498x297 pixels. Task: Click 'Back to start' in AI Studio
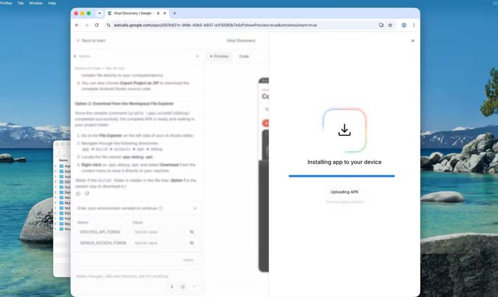coord(91,41)
